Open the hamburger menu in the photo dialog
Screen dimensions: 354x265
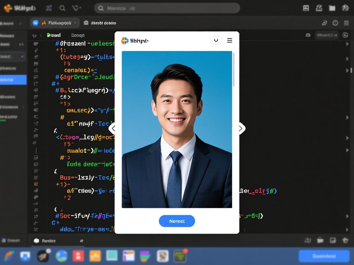pos(230,40)
